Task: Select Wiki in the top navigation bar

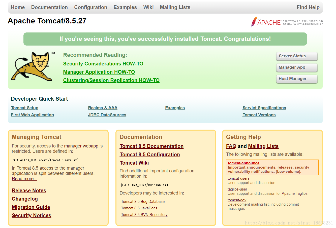Action: pos(148,7)
